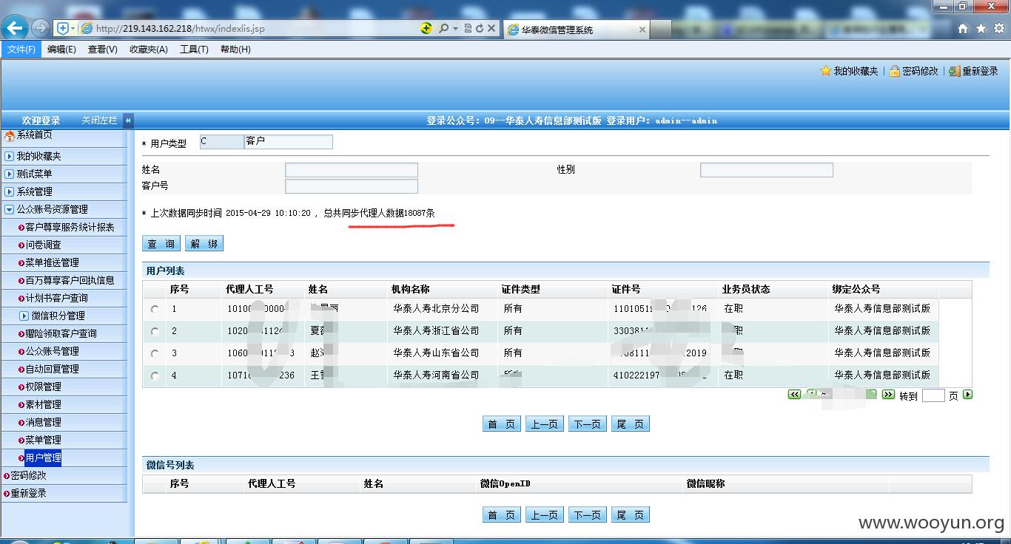
Task: Click 尾页 under the 用户列表 table
Action: point(631,424)
